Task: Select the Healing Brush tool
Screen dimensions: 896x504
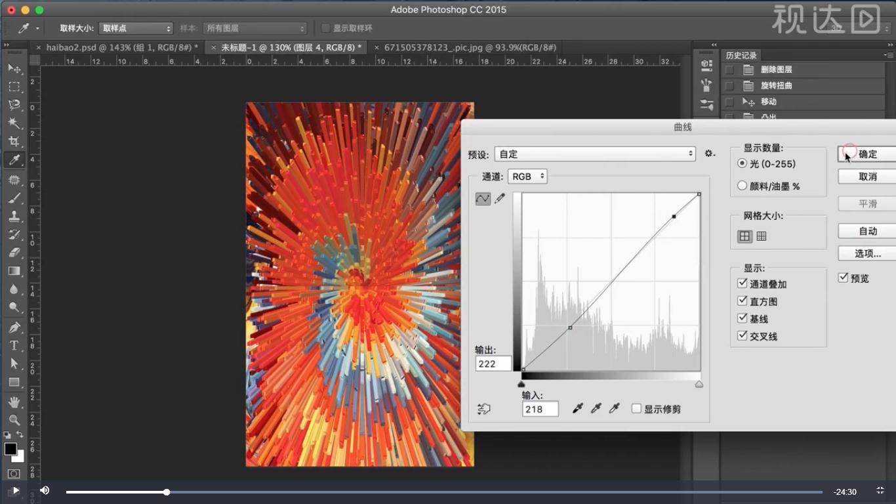Action: click(x=14, y=179)
